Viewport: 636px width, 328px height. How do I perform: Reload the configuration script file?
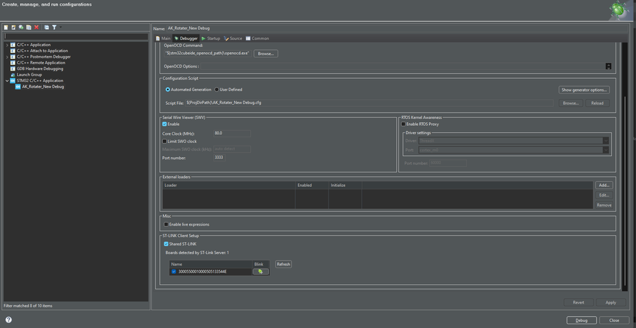coord(597,103)
